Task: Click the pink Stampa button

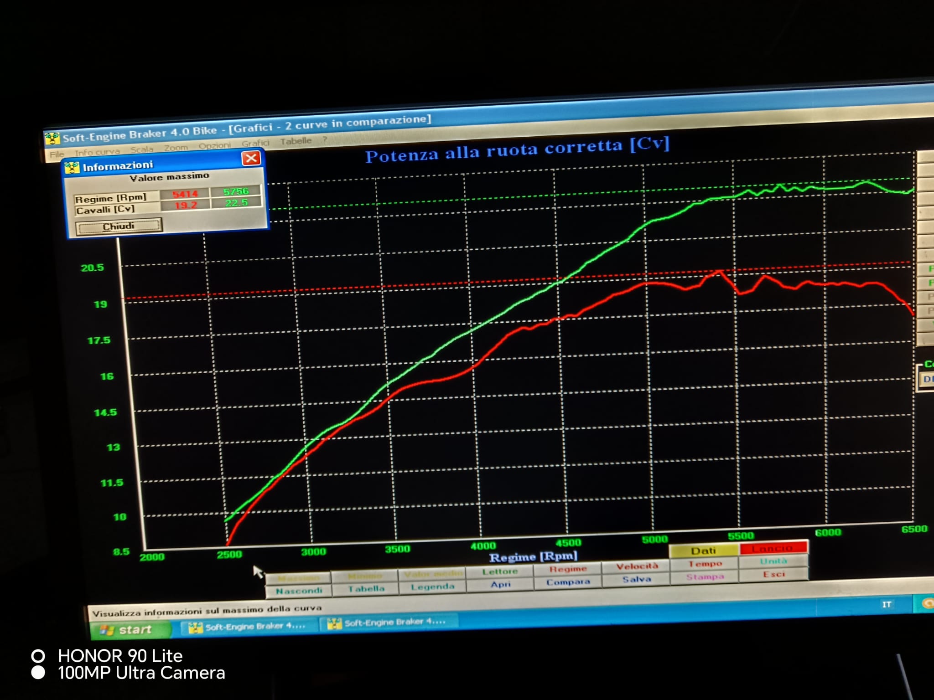Action: point(705,577)
